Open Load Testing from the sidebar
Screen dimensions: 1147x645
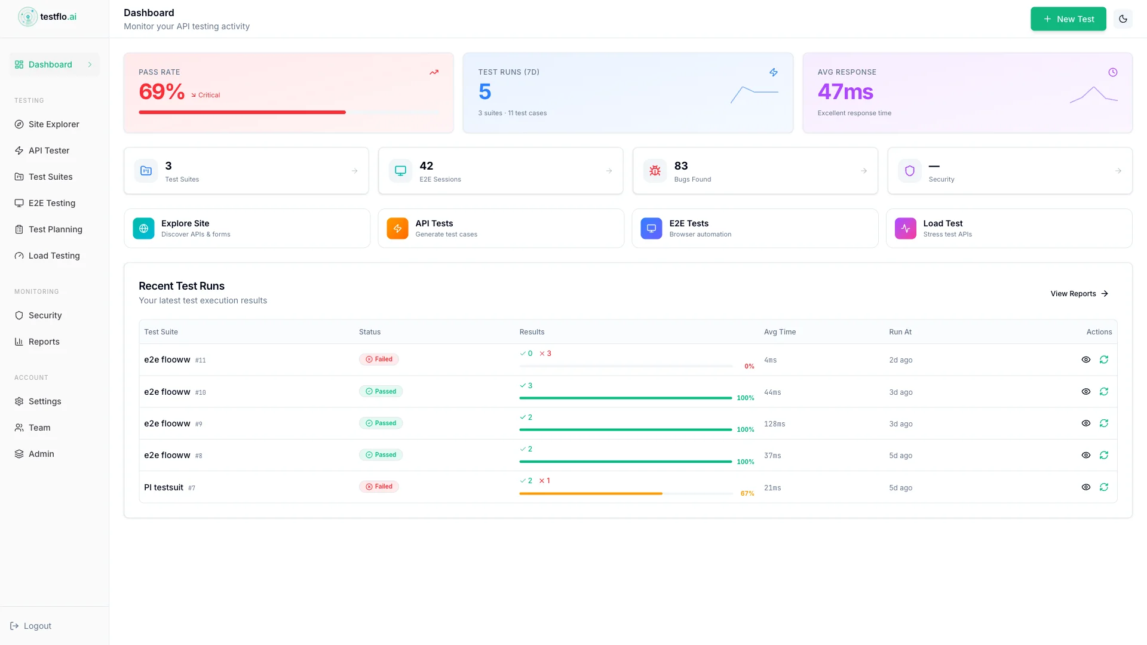tap(54, 256)
